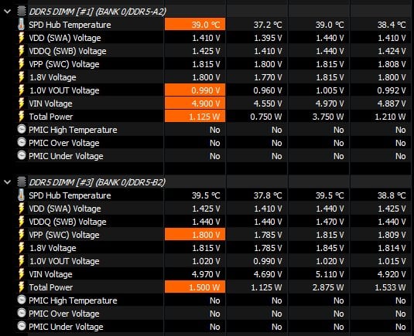Click thermometer icon of DIMM #3 SPD Hub Temperature
414x336 pixels.
[21, 195]
